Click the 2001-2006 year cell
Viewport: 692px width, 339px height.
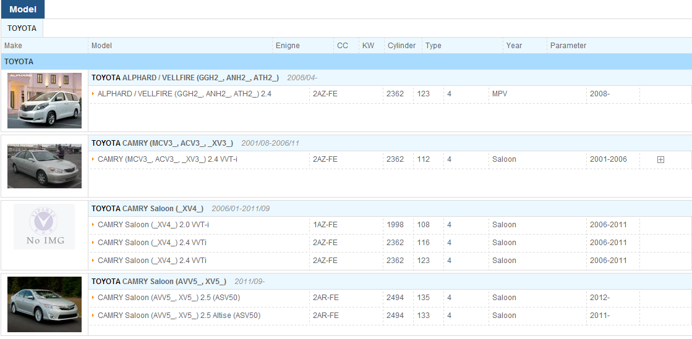(608, 159)
